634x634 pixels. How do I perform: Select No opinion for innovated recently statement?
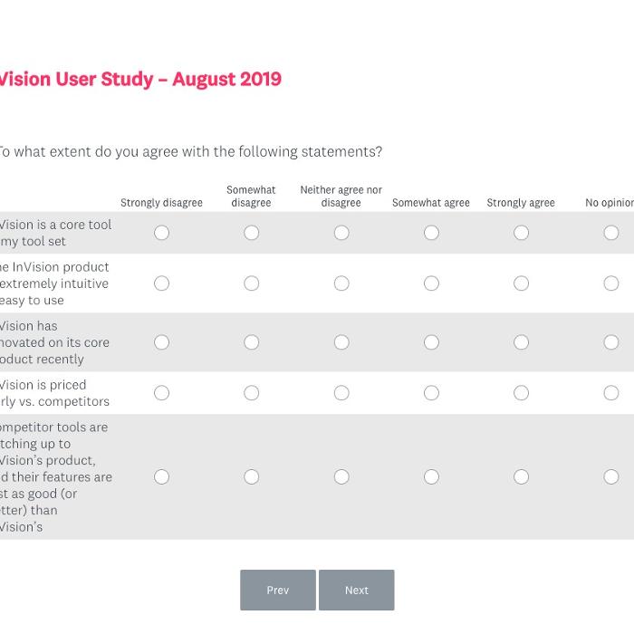coord(611,342)
